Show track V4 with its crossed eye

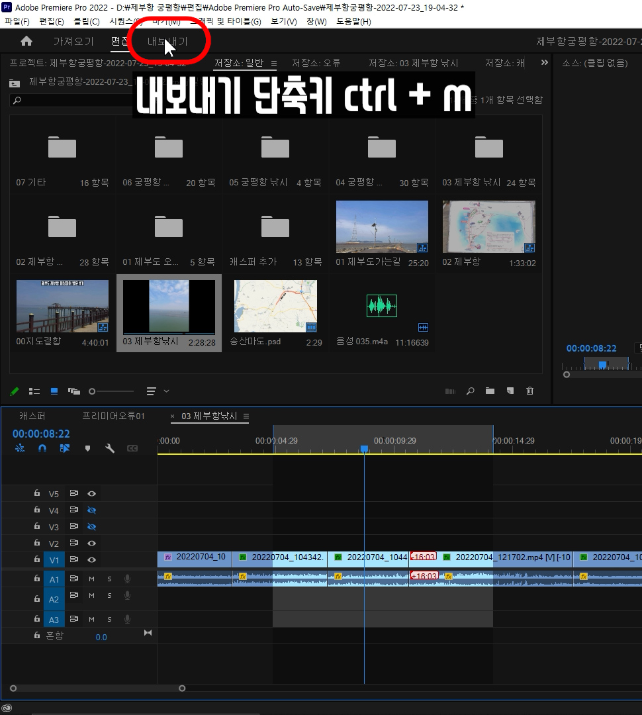tap(91, 510)
